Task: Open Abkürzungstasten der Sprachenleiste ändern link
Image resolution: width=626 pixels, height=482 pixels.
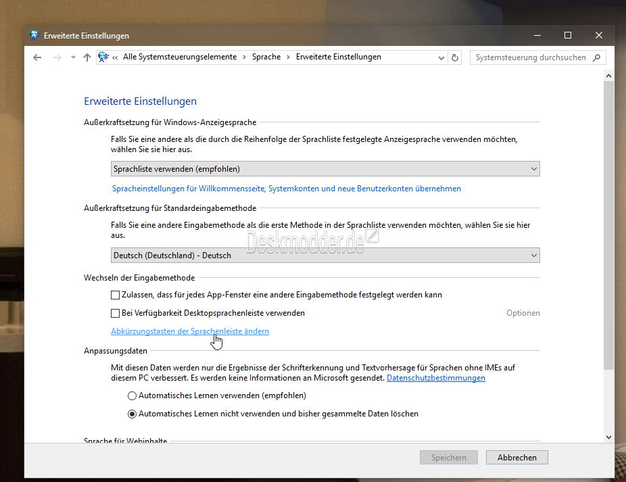Action: (x=190, y=331)
